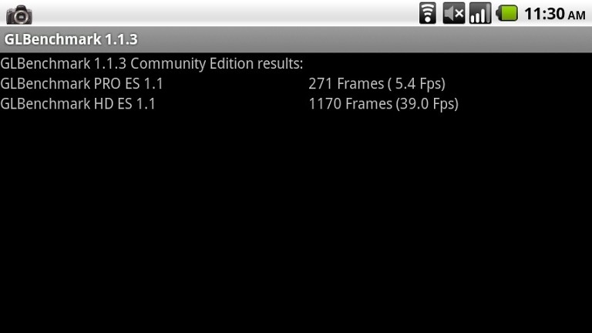Image resolution: width=592 pixels, height=333 pixels.
Task: Tap the AM label beside the clock
Action: click(577, 15)
